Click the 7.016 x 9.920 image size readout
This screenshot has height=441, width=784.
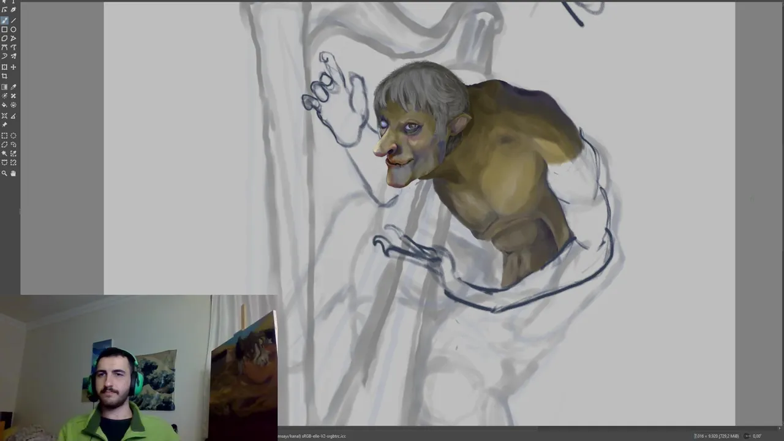(716, 436)
